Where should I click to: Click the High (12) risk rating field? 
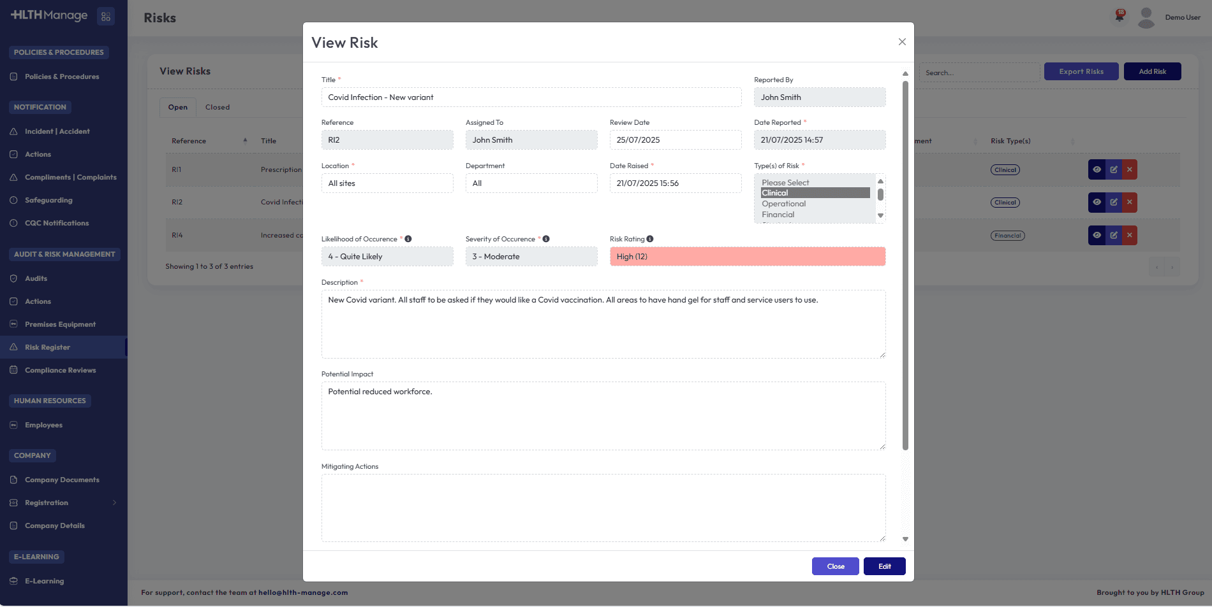pyautogui.click(x=747, y=257)
